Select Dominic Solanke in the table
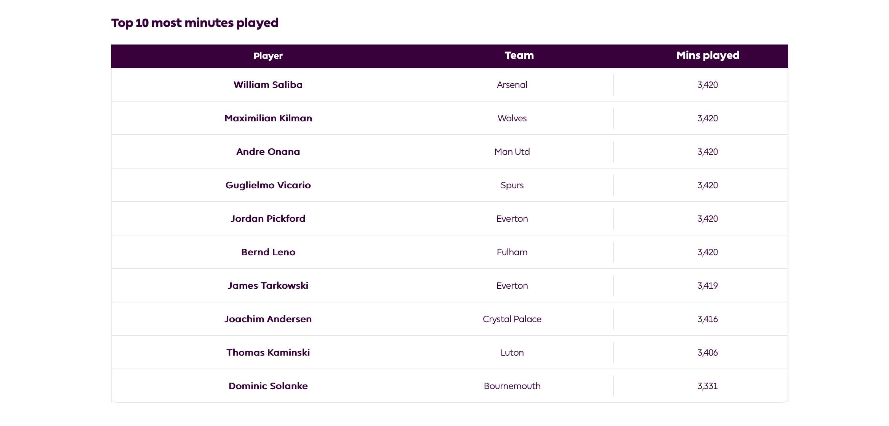 tap(268, 386)
